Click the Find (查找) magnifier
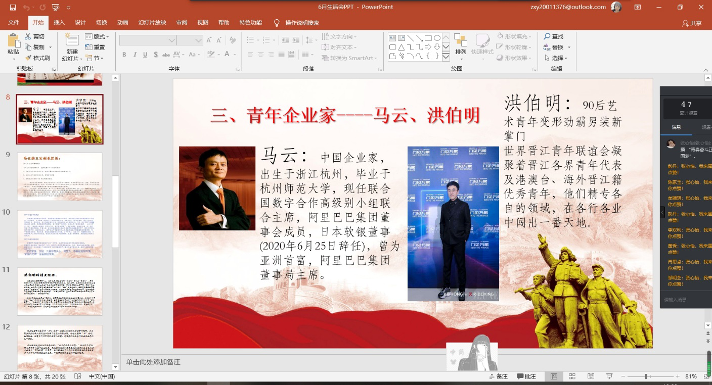The height and width of the screenshot is (385, 712). [x=547, y=36]
